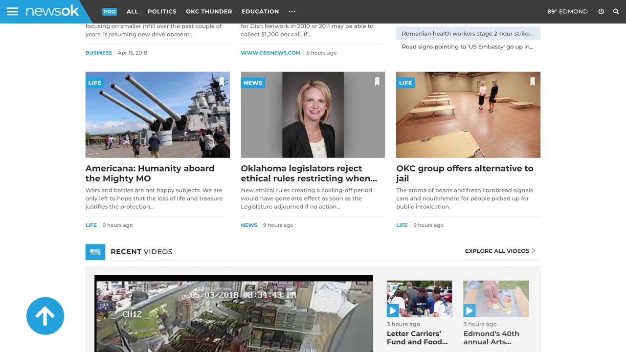Click the battleship guns article image
The height and width of the screenshot is (352, 626).
[x=157, y=115]
